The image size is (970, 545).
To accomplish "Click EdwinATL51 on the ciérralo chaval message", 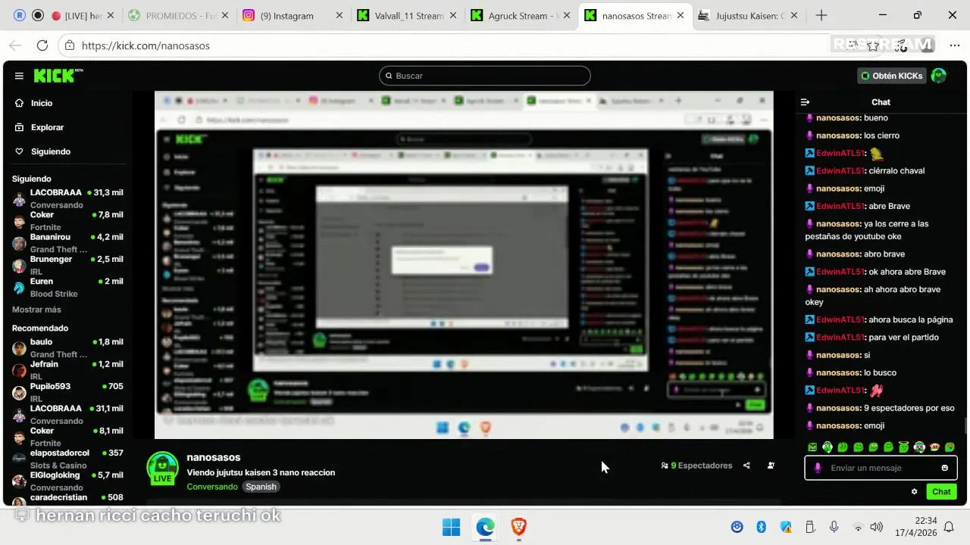I will tap(840, 170).
